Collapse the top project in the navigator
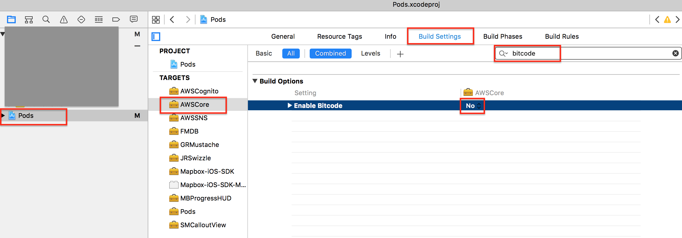The height and width of the screenshot is (238, 682). (3, 34)
